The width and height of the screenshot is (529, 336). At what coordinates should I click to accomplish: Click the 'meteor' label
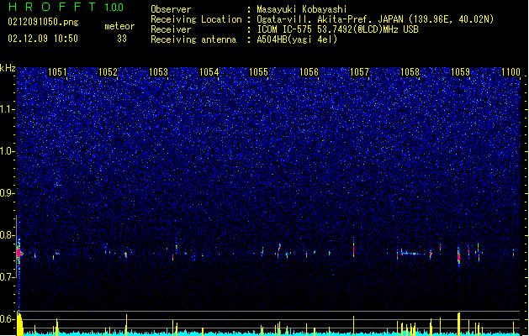(x=119, y=26)
